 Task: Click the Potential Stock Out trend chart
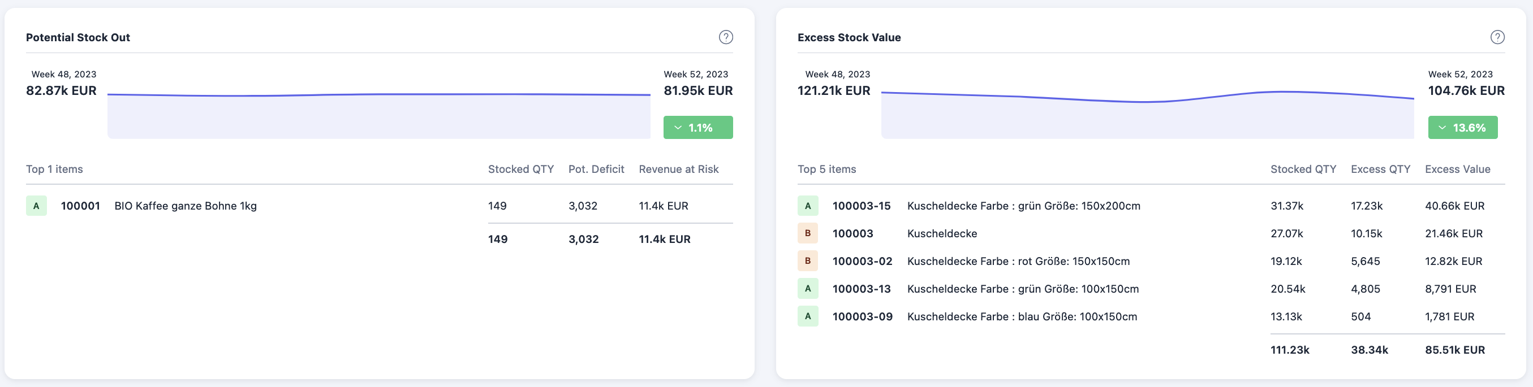click(378, 115)
